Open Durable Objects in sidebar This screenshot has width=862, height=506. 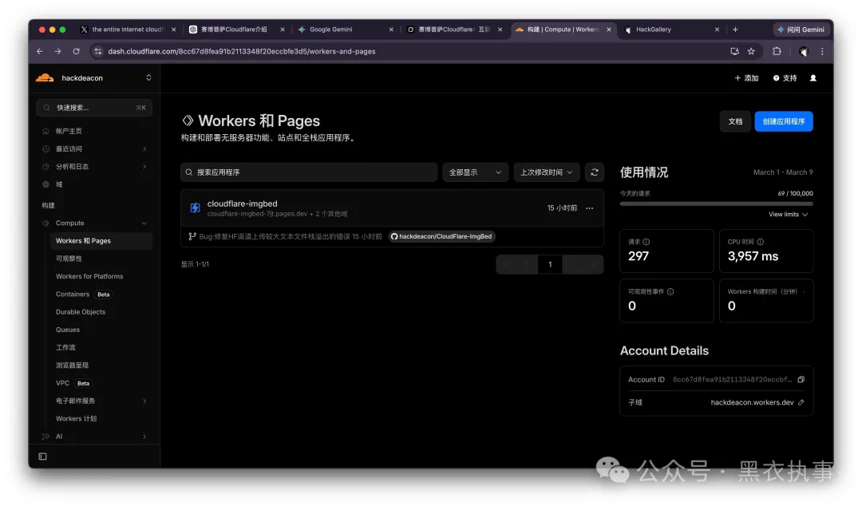81,312
